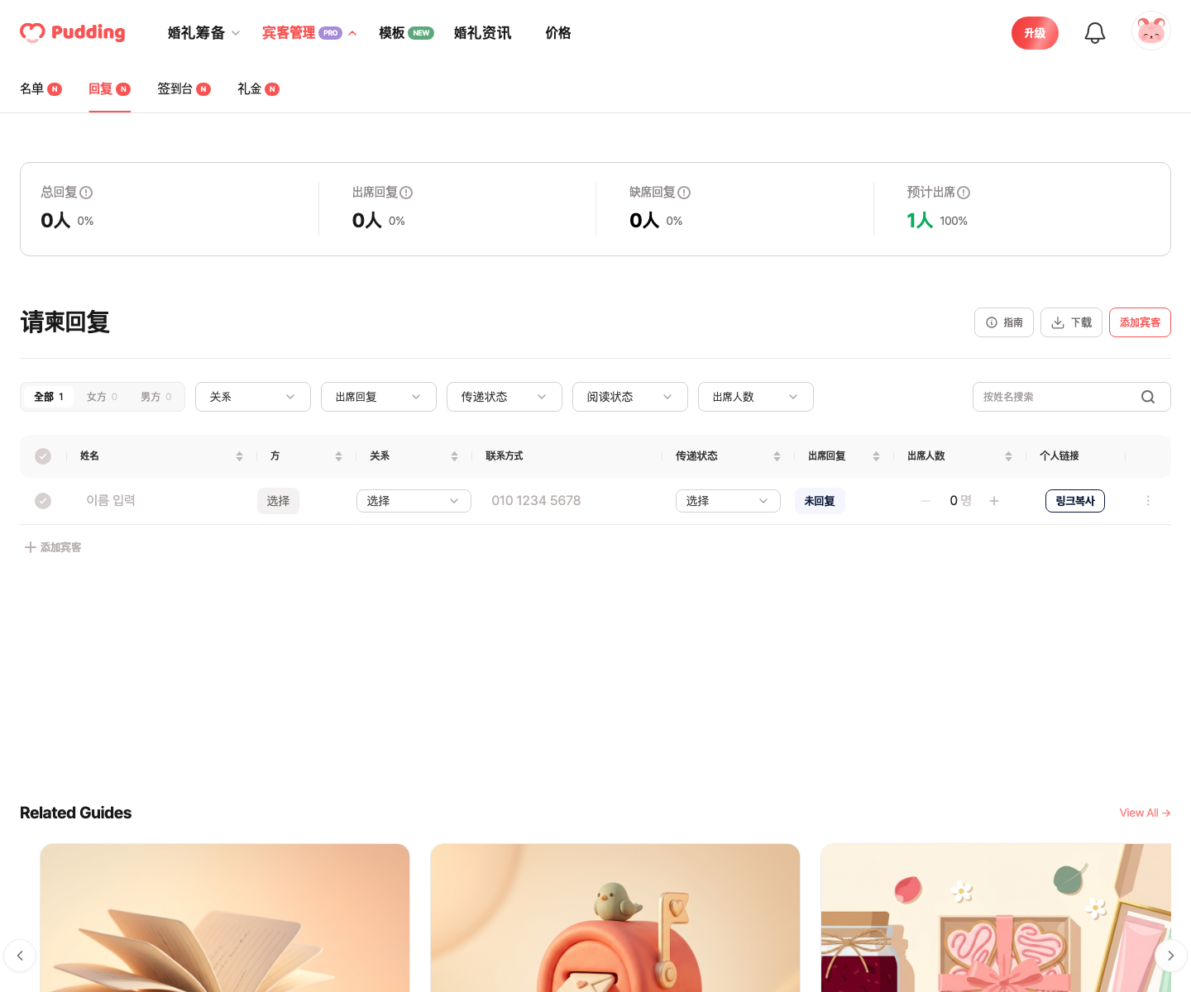Click the outlined 添加宾客 button
Viewport: 1191px width, 992px height.
1140,322
